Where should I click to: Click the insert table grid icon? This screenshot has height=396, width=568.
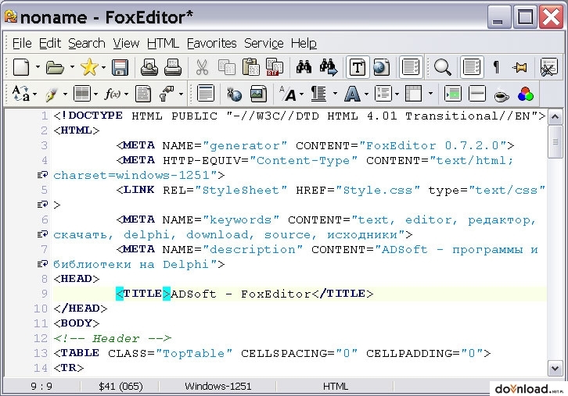414,94
